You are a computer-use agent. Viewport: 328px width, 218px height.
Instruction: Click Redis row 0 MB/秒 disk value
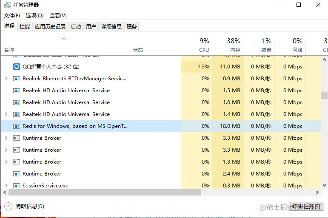261,126
